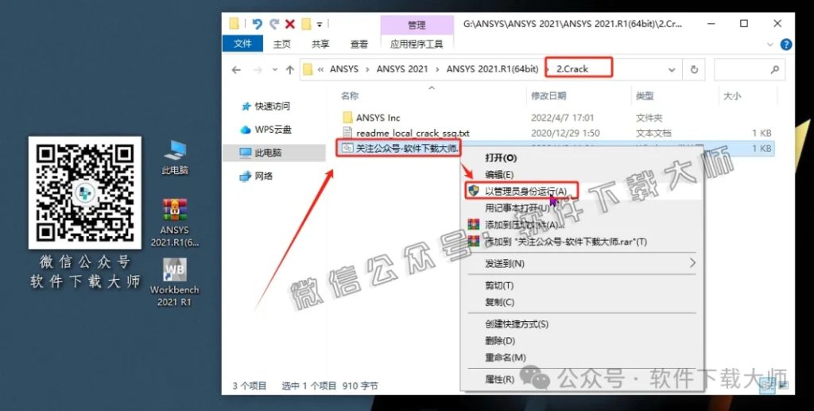Click the red delete X in the quick access toolbar
Viewport: 814px width, 411px height.
point(290,24)
